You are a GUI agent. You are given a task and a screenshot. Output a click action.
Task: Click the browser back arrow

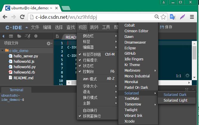(x=5, y=17)
